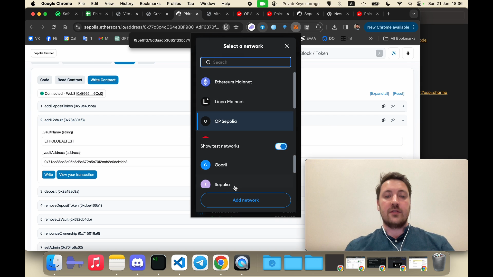Toggle Etherscan light/dark theme icon
This screenshot has height=277, width=493.
[394, 53]
